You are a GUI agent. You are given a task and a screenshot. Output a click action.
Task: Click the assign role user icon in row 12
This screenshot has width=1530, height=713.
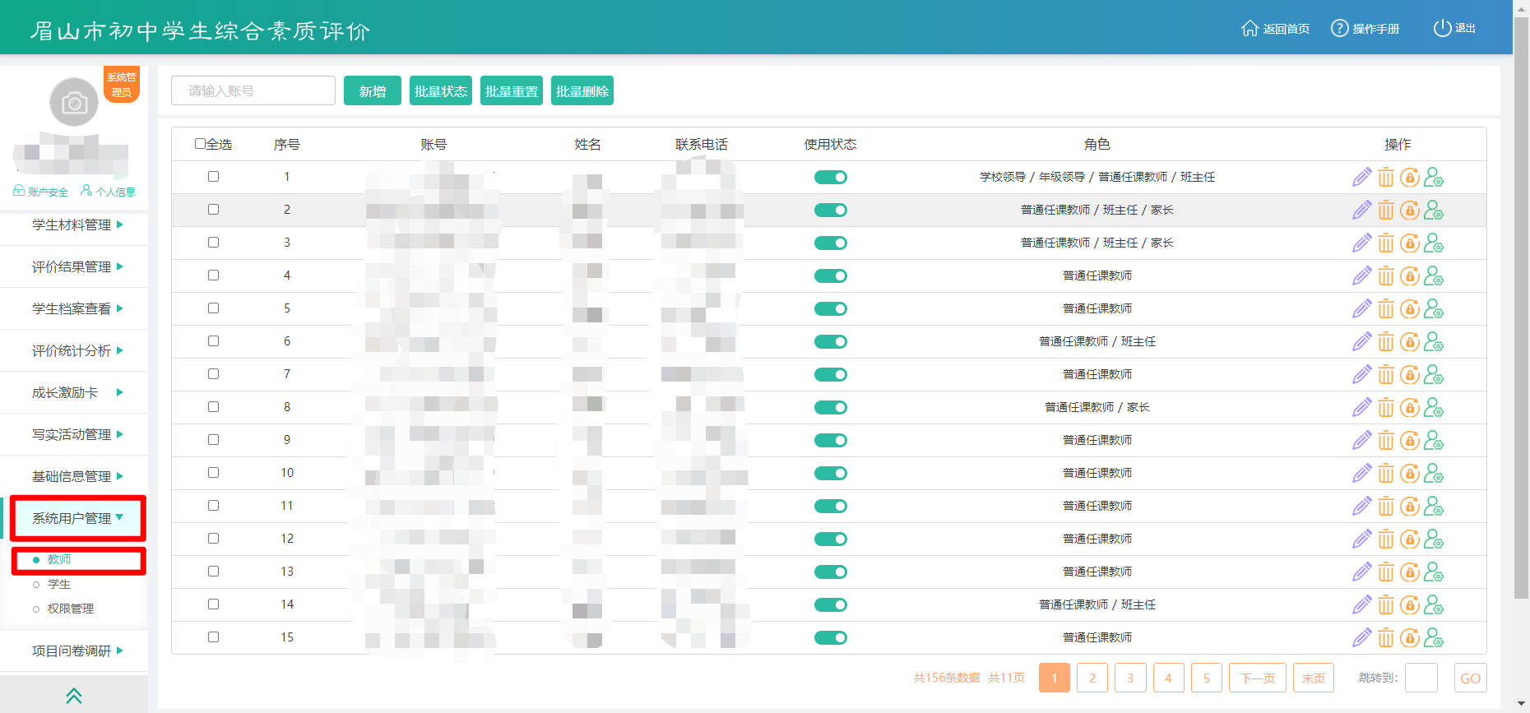point(1434,539)
